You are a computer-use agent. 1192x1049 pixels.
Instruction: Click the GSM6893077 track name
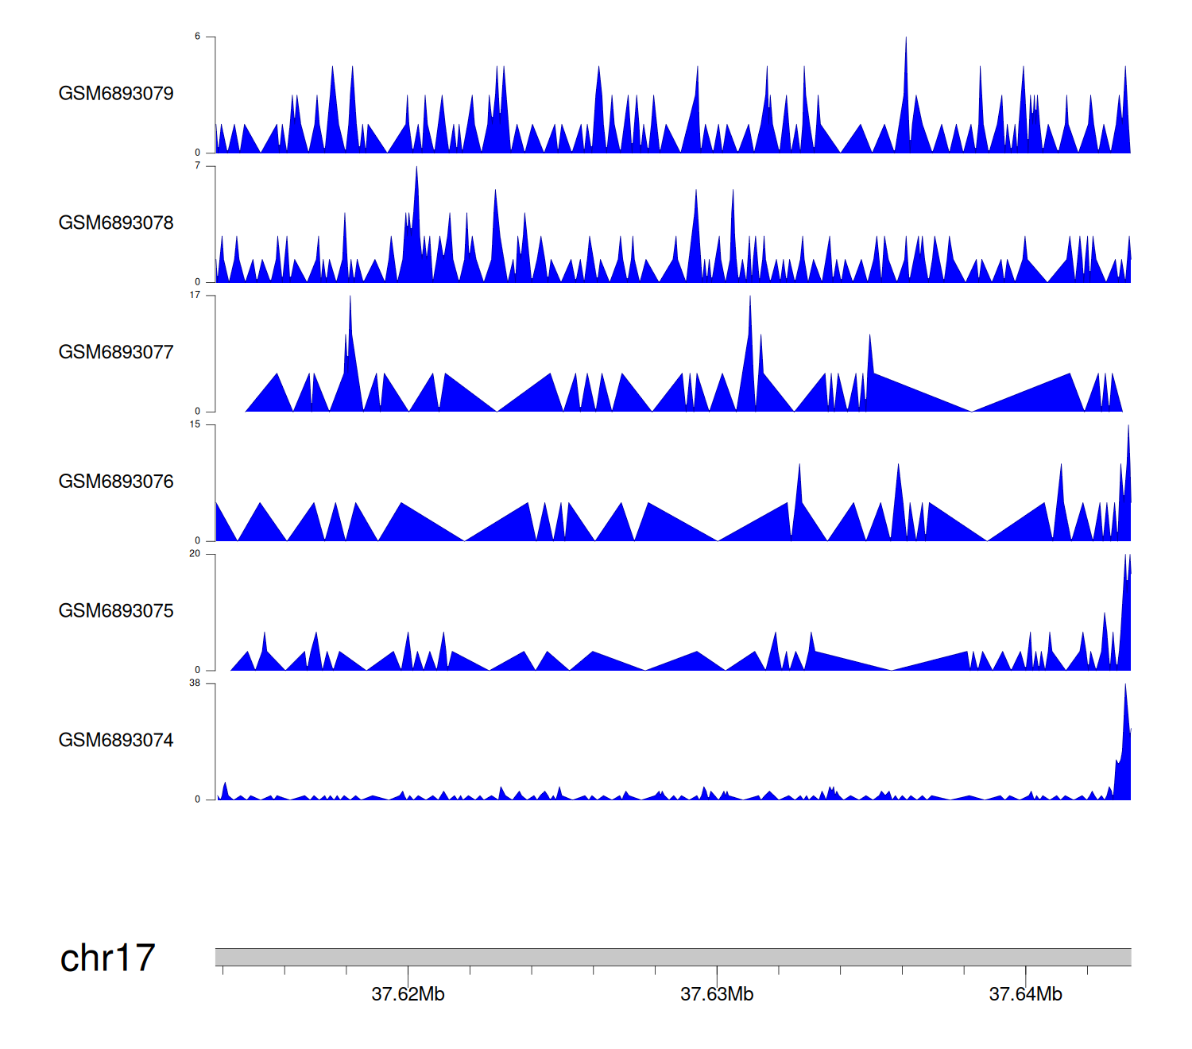point(116,353)
